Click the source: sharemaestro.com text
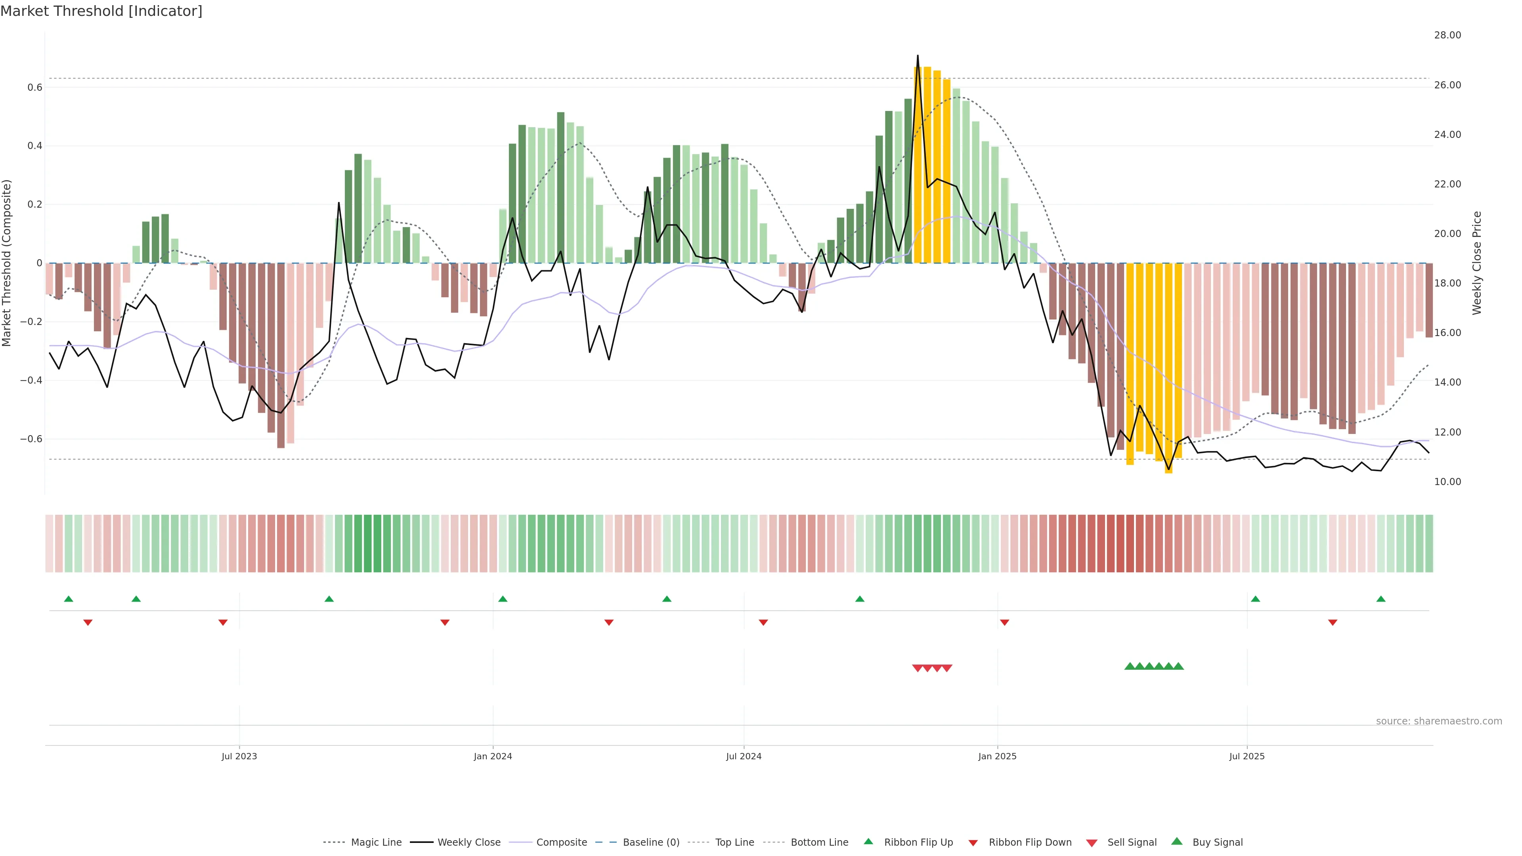The height and width of the screenshot is (856, 1522). (1439, 721)
